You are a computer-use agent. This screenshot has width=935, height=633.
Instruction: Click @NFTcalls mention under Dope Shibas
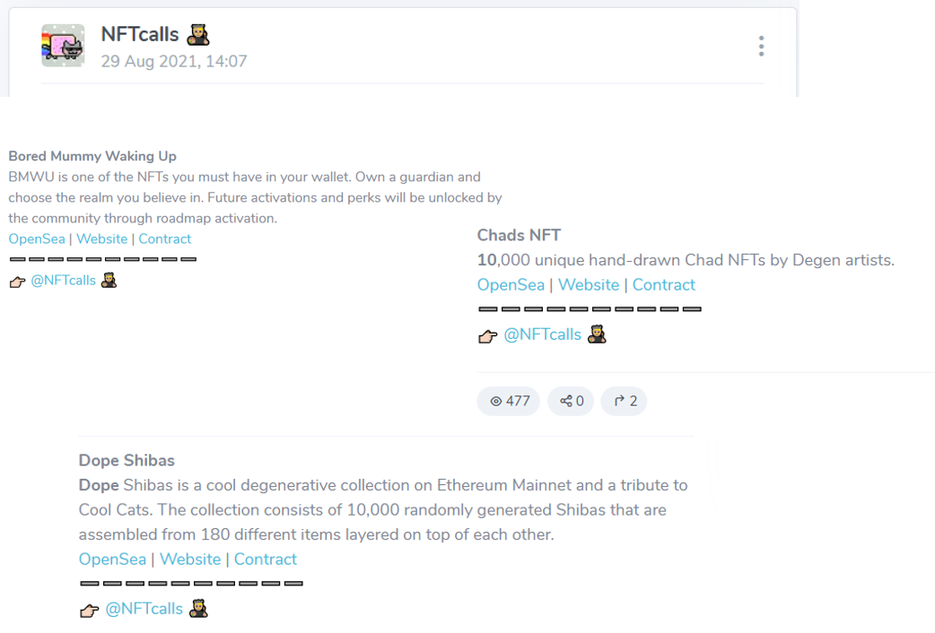coord(144,609)
